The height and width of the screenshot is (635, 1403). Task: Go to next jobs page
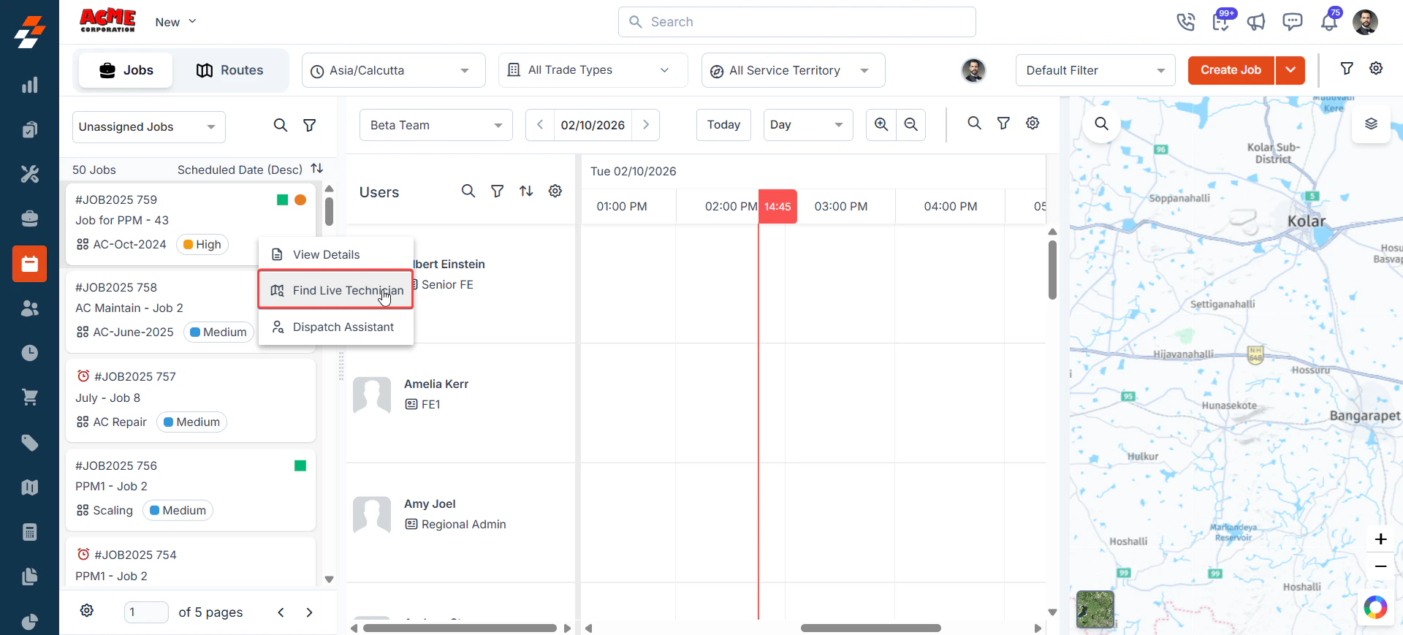[309, 612]
